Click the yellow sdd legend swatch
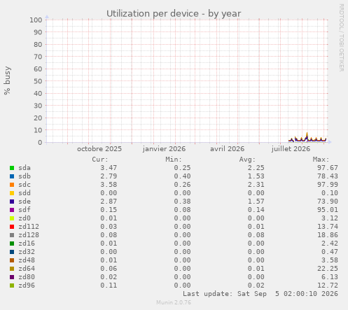 pos(12,193)
